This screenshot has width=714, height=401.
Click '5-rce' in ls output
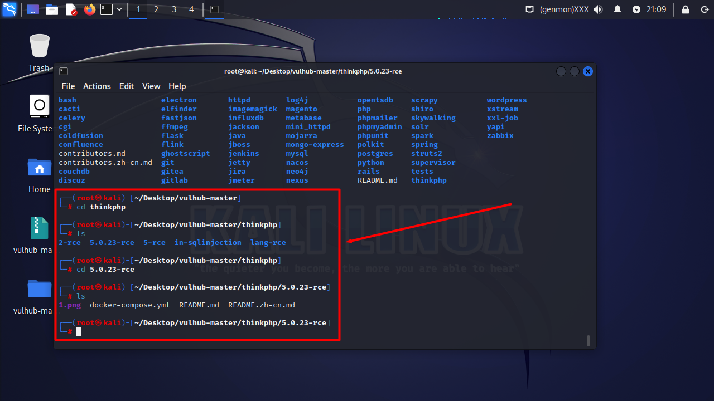tap(155, 242)
